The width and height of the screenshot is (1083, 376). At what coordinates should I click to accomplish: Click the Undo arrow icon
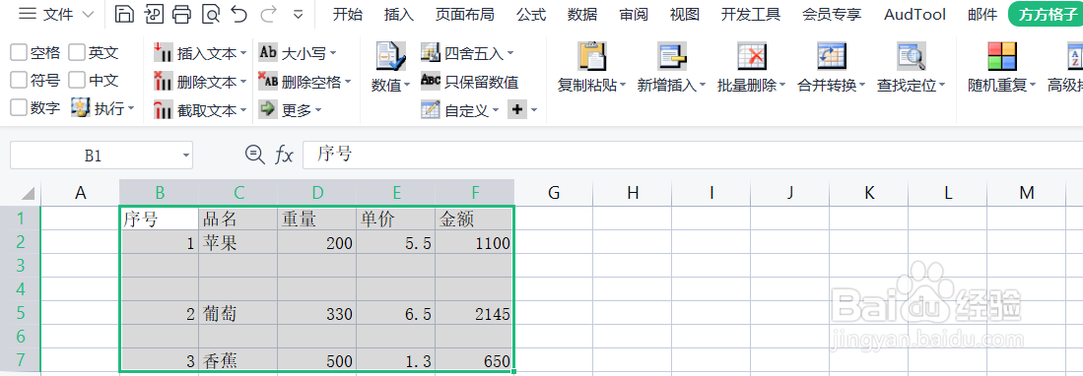[239, 14]
